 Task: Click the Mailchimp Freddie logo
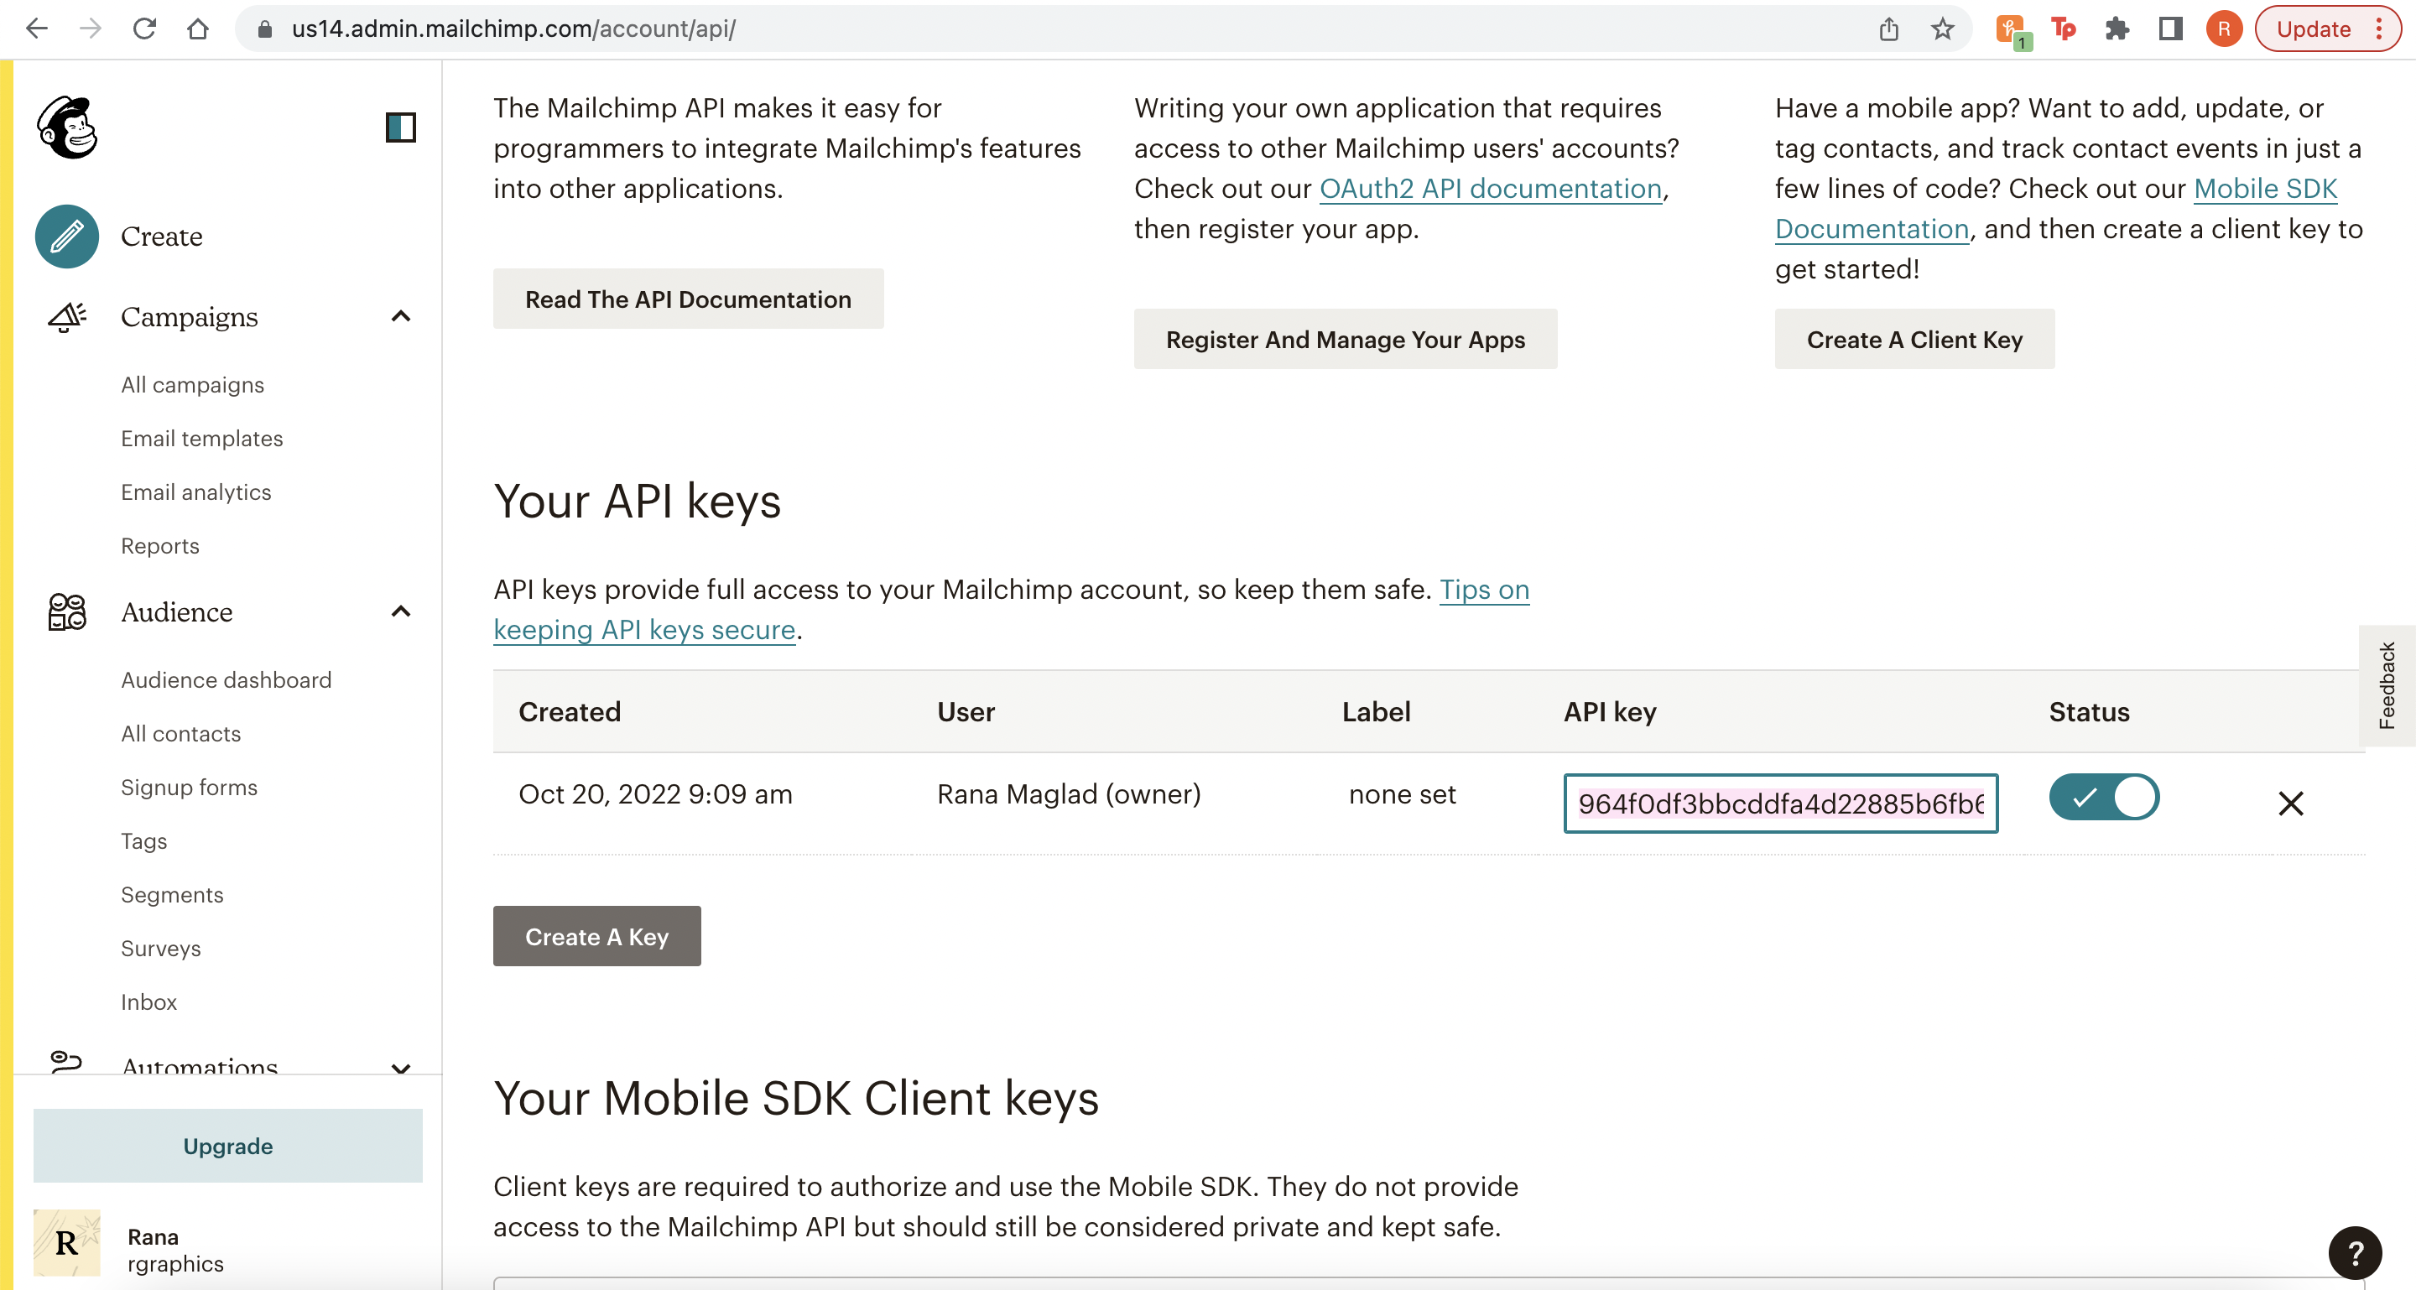[66, 127]
